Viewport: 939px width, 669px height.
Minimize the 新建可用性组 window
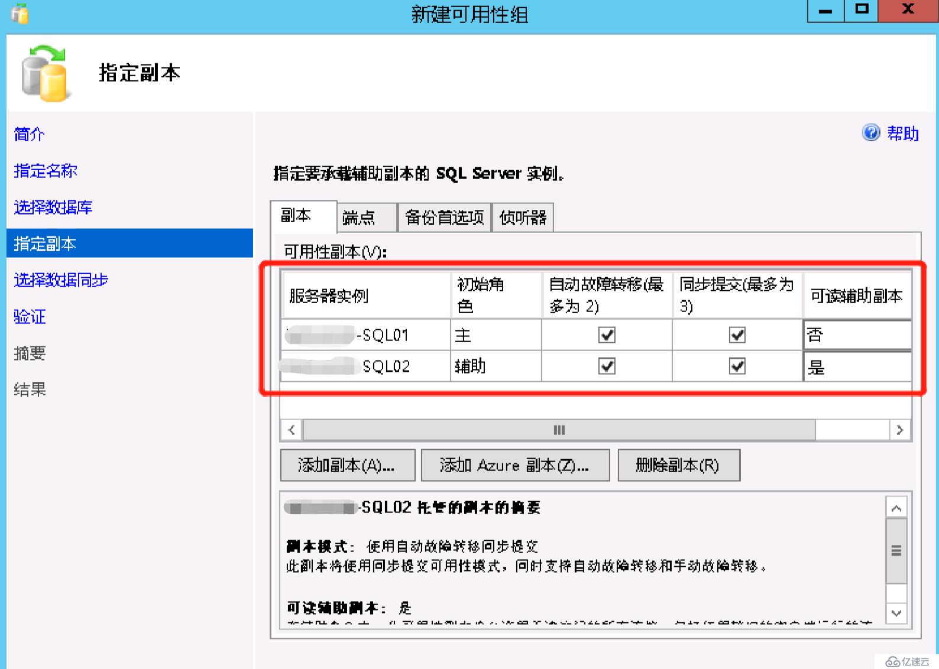click(x=825, y=11)
